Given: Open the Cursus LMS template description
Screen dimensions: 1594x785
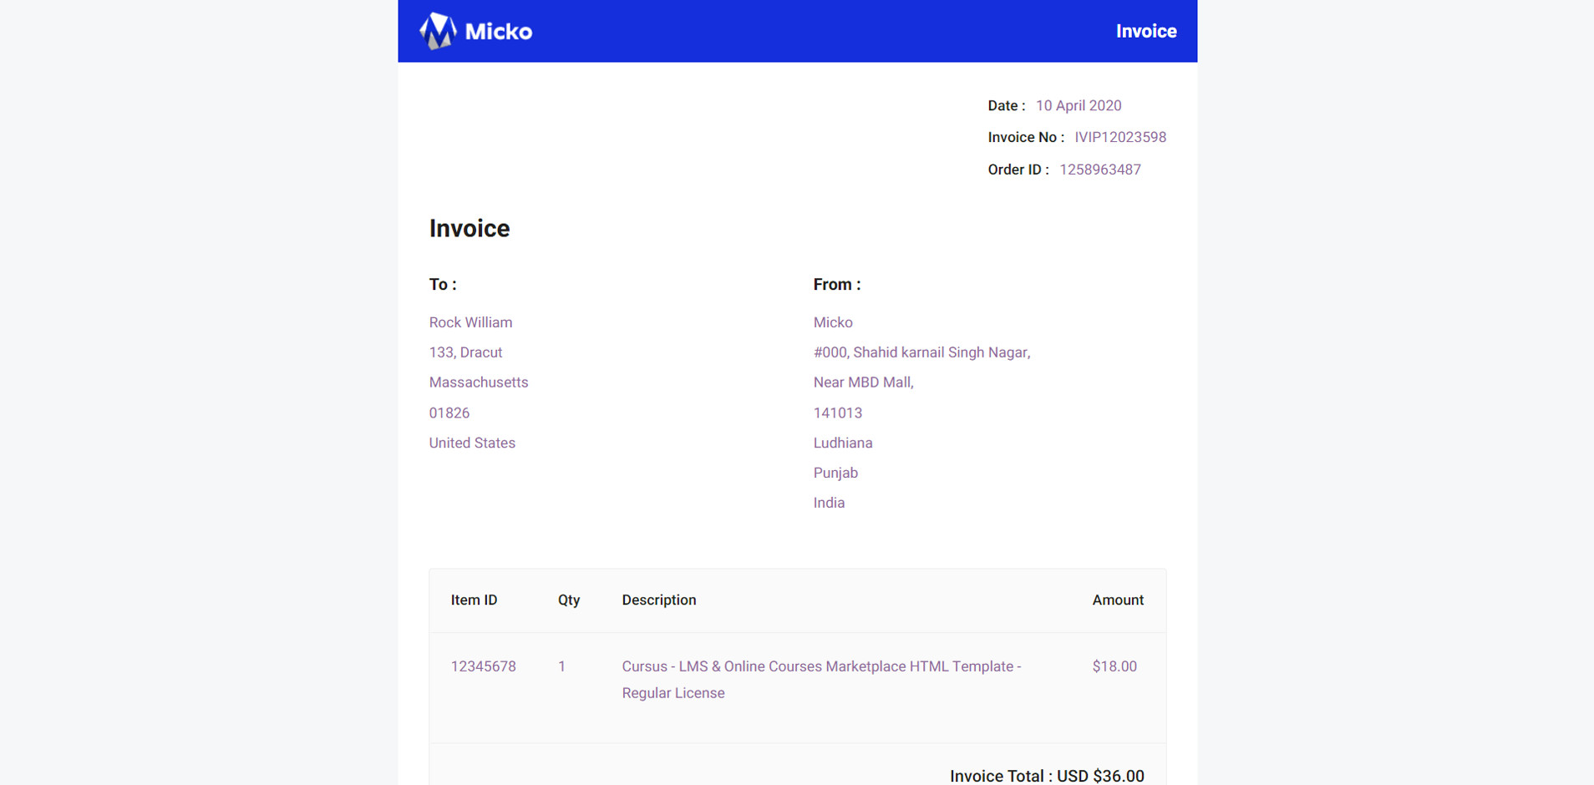Looking at the screenshot, I should point(820,667).
